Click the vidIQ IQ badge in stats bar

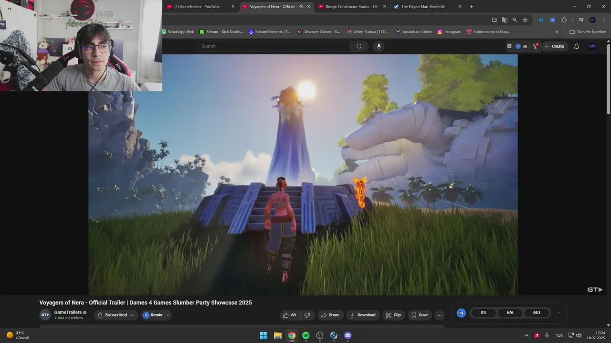461,313
